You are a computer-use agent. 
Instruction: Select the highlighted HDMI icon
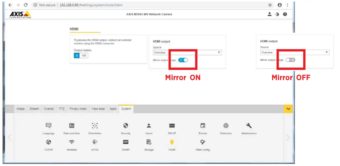pos(172,142)
